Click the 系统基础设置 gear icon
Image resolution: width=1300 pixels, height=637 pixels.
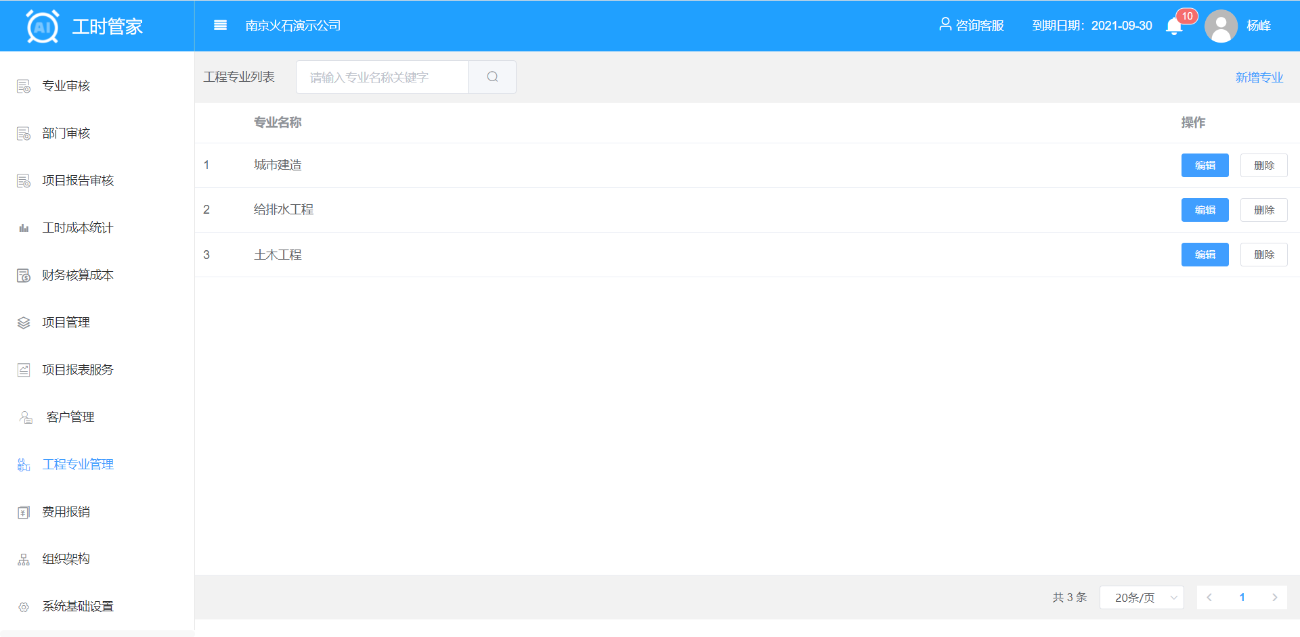[x=24, y=607]
